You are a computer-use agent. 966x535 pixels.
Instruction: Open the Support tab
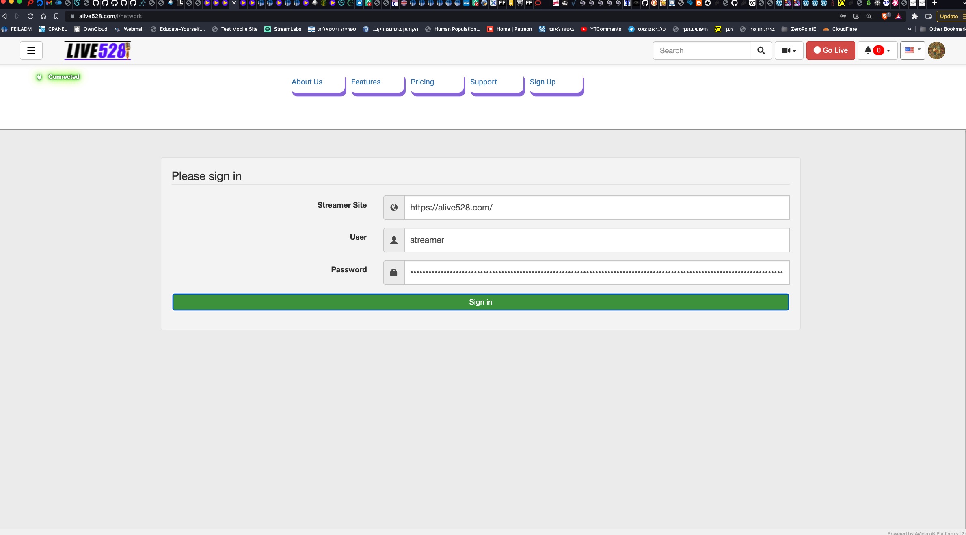click(497, 85)
